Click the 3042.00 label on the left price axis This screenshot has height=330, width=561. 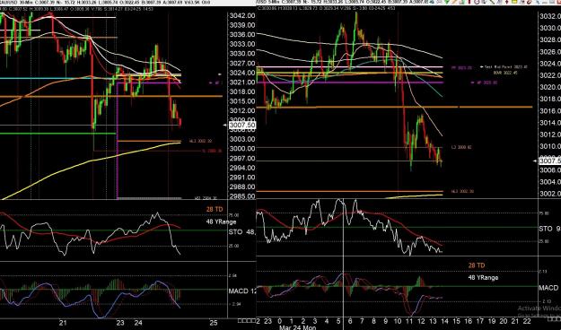click(x=241, y=16)
